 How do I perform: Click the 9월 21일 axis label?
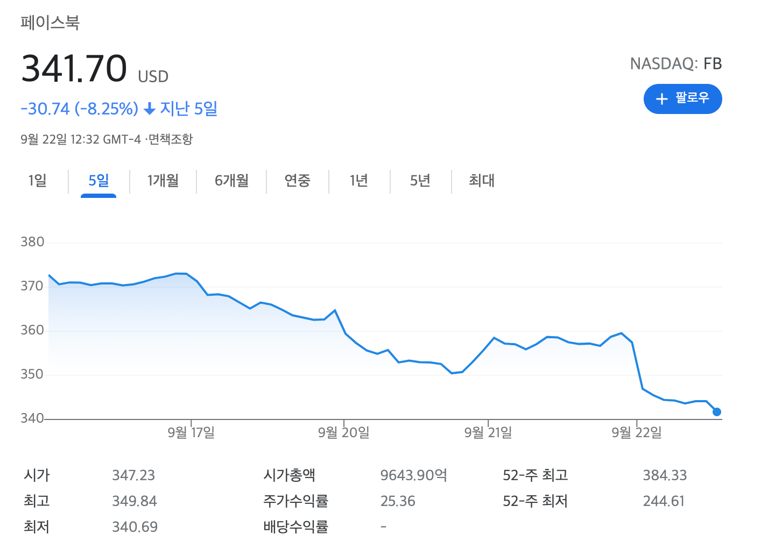tap(488, 432)
